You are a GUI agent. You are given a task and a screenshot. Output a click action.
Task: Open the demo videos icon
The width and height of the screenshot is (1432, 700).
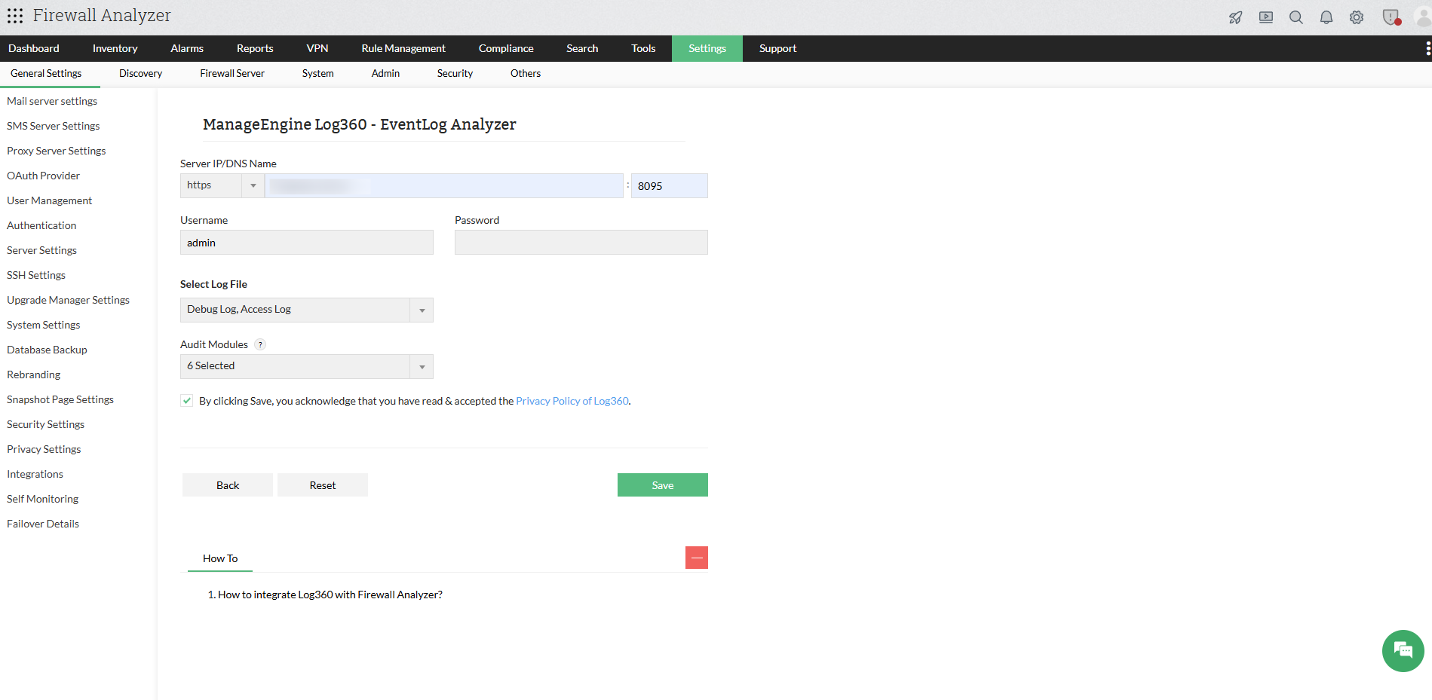click(x=1265, y=16)
